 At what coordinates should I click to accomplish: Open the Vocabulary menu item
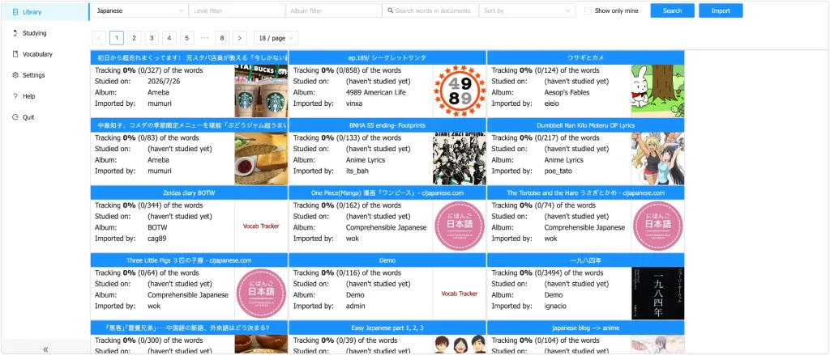tap(45, 54)
